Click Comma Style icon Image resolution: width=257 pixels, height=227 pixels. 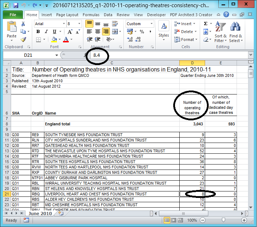[x=150, y=31]
